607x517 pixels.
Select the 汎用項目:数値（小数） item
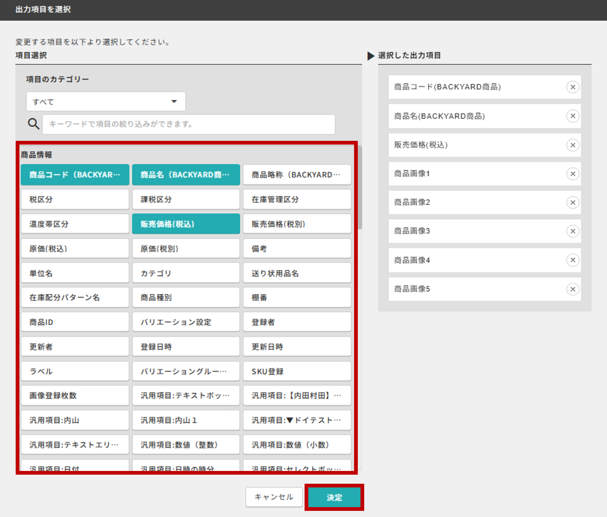297,445
